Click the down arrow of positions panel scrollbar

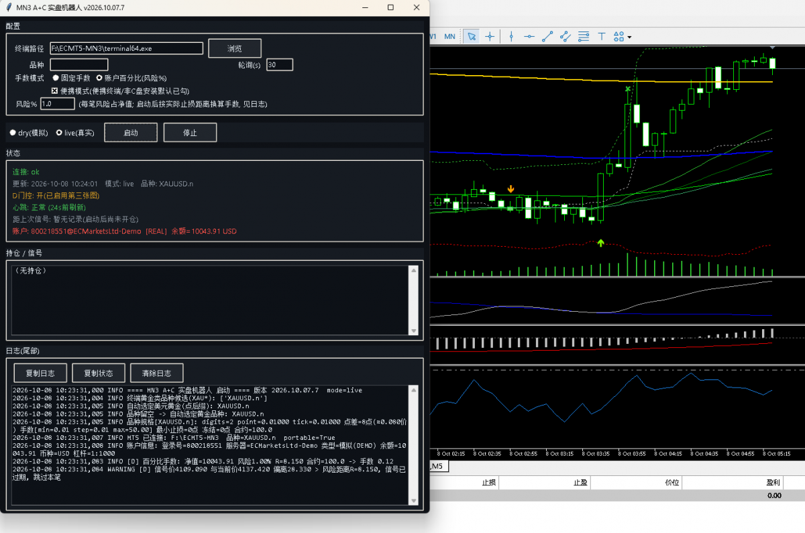413,331
